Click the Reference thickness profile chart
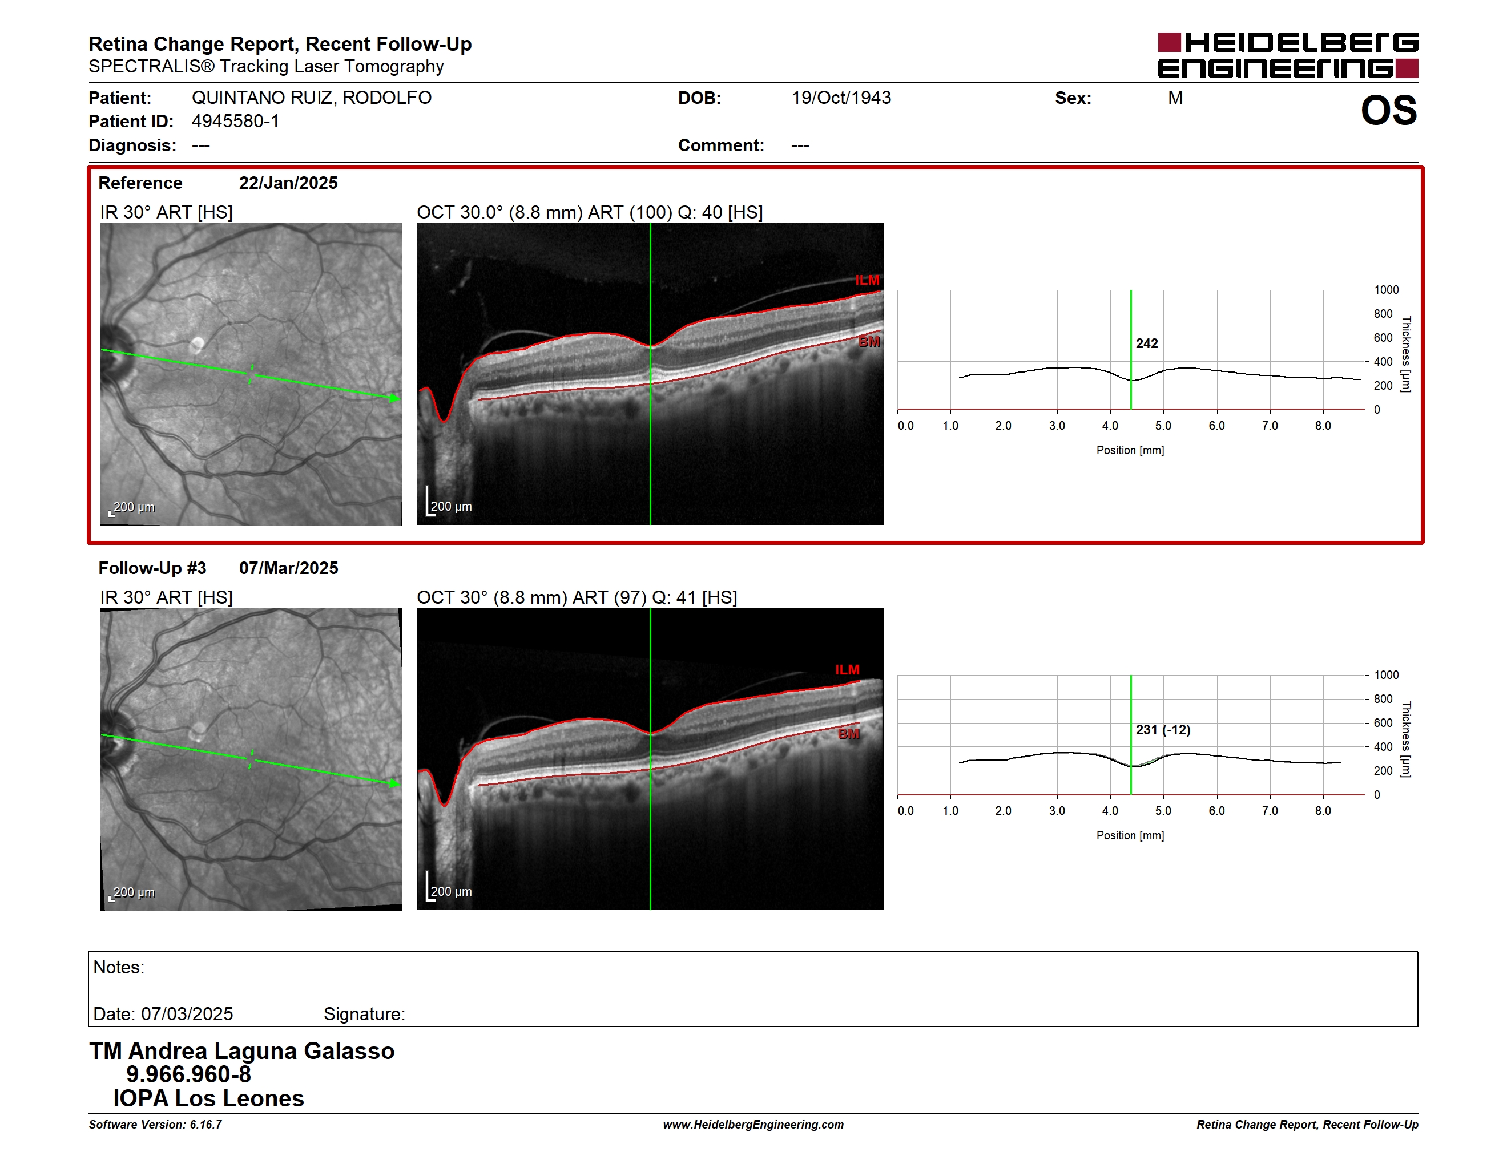Viewport: 1507px width, 1164px height. (1131, 350)
